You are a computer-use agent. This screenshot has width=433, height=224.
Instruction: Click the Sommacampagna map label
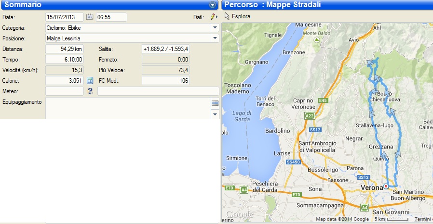pos(320,205)
